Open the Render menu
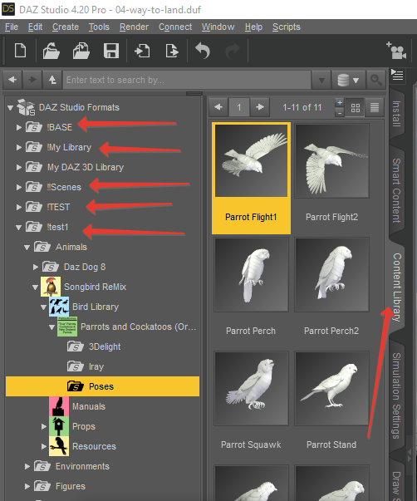The height and width of the screenshot is (501, 417). pyautogui.click(x=134, y=27)
